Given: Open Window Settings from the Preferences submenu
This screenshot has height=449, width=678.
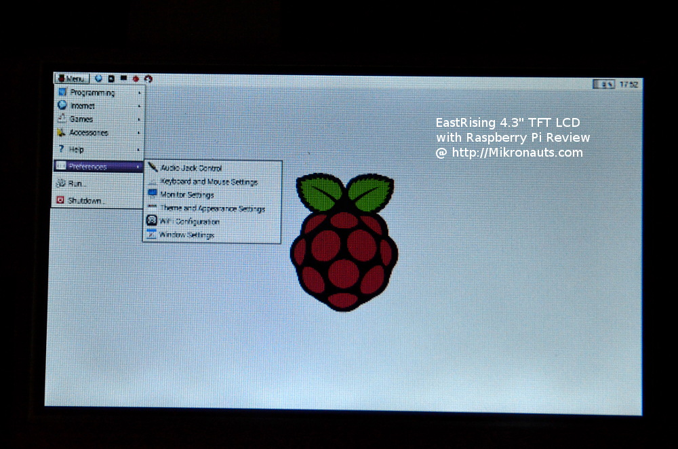Looking at the screenshot, I should (212, 235).
